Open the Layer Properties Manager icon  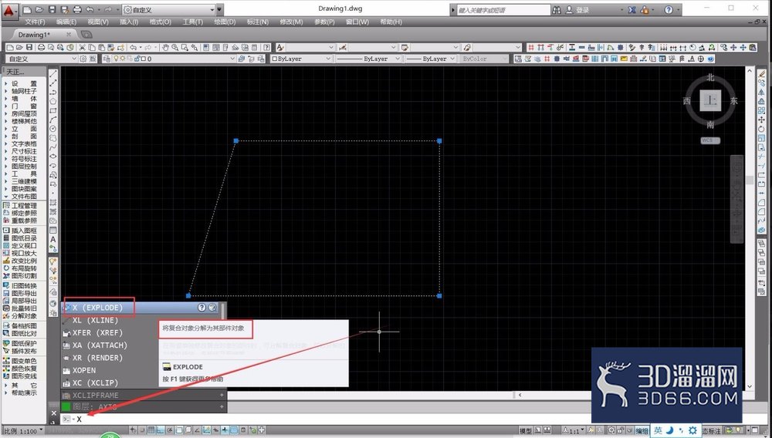(x=107, y=59)
